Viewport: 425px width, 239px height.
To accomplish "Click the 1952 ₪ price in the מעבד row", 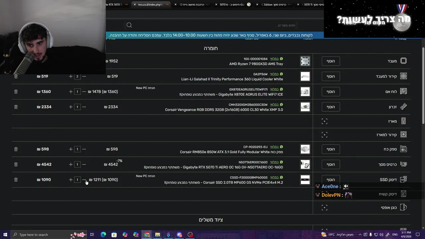I will pyautogui.click(x=112, y=61).
